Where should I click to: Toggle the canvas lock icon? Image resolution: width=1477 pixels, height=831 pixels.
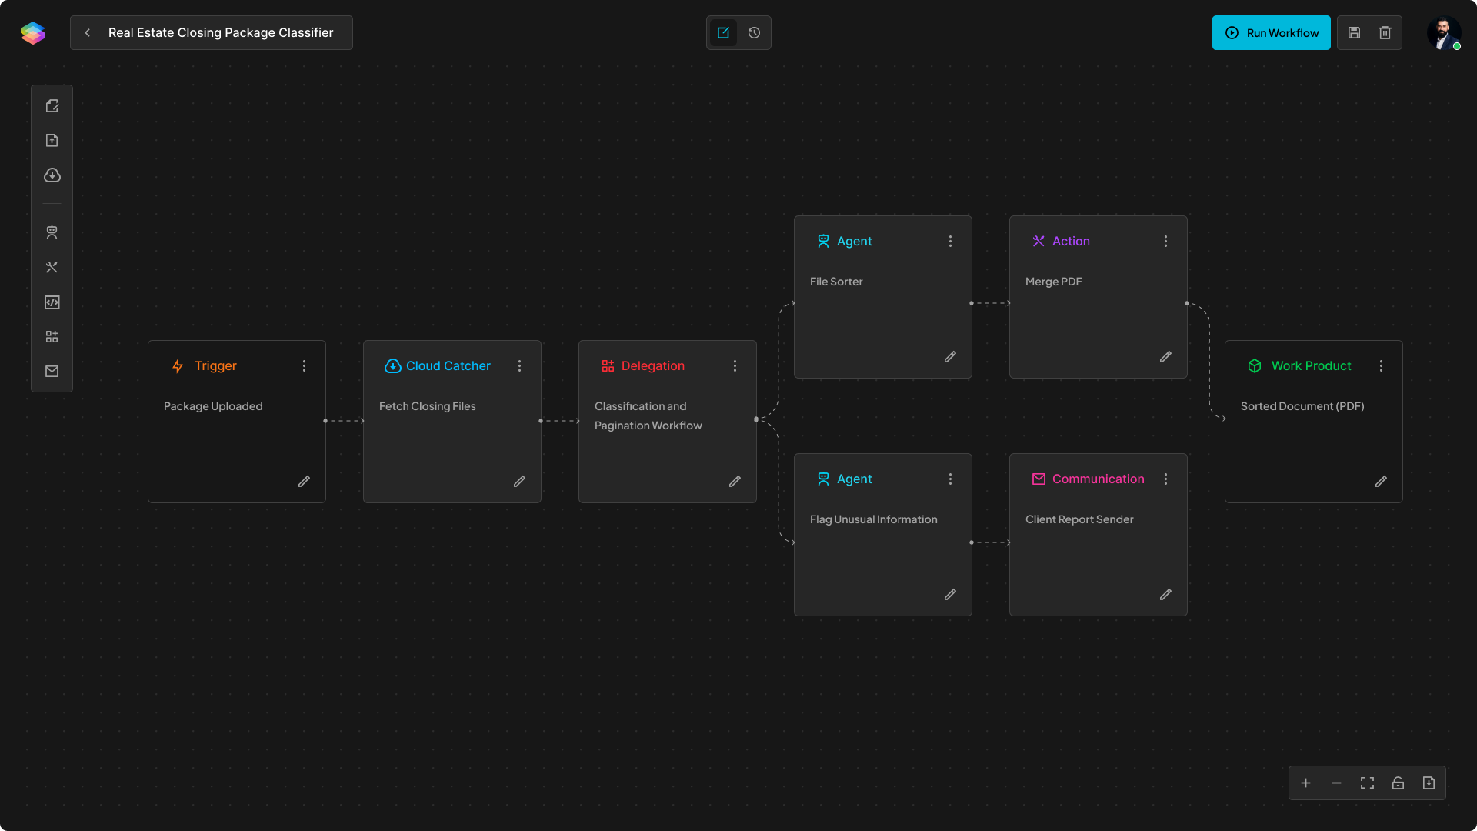point(1398,783)
